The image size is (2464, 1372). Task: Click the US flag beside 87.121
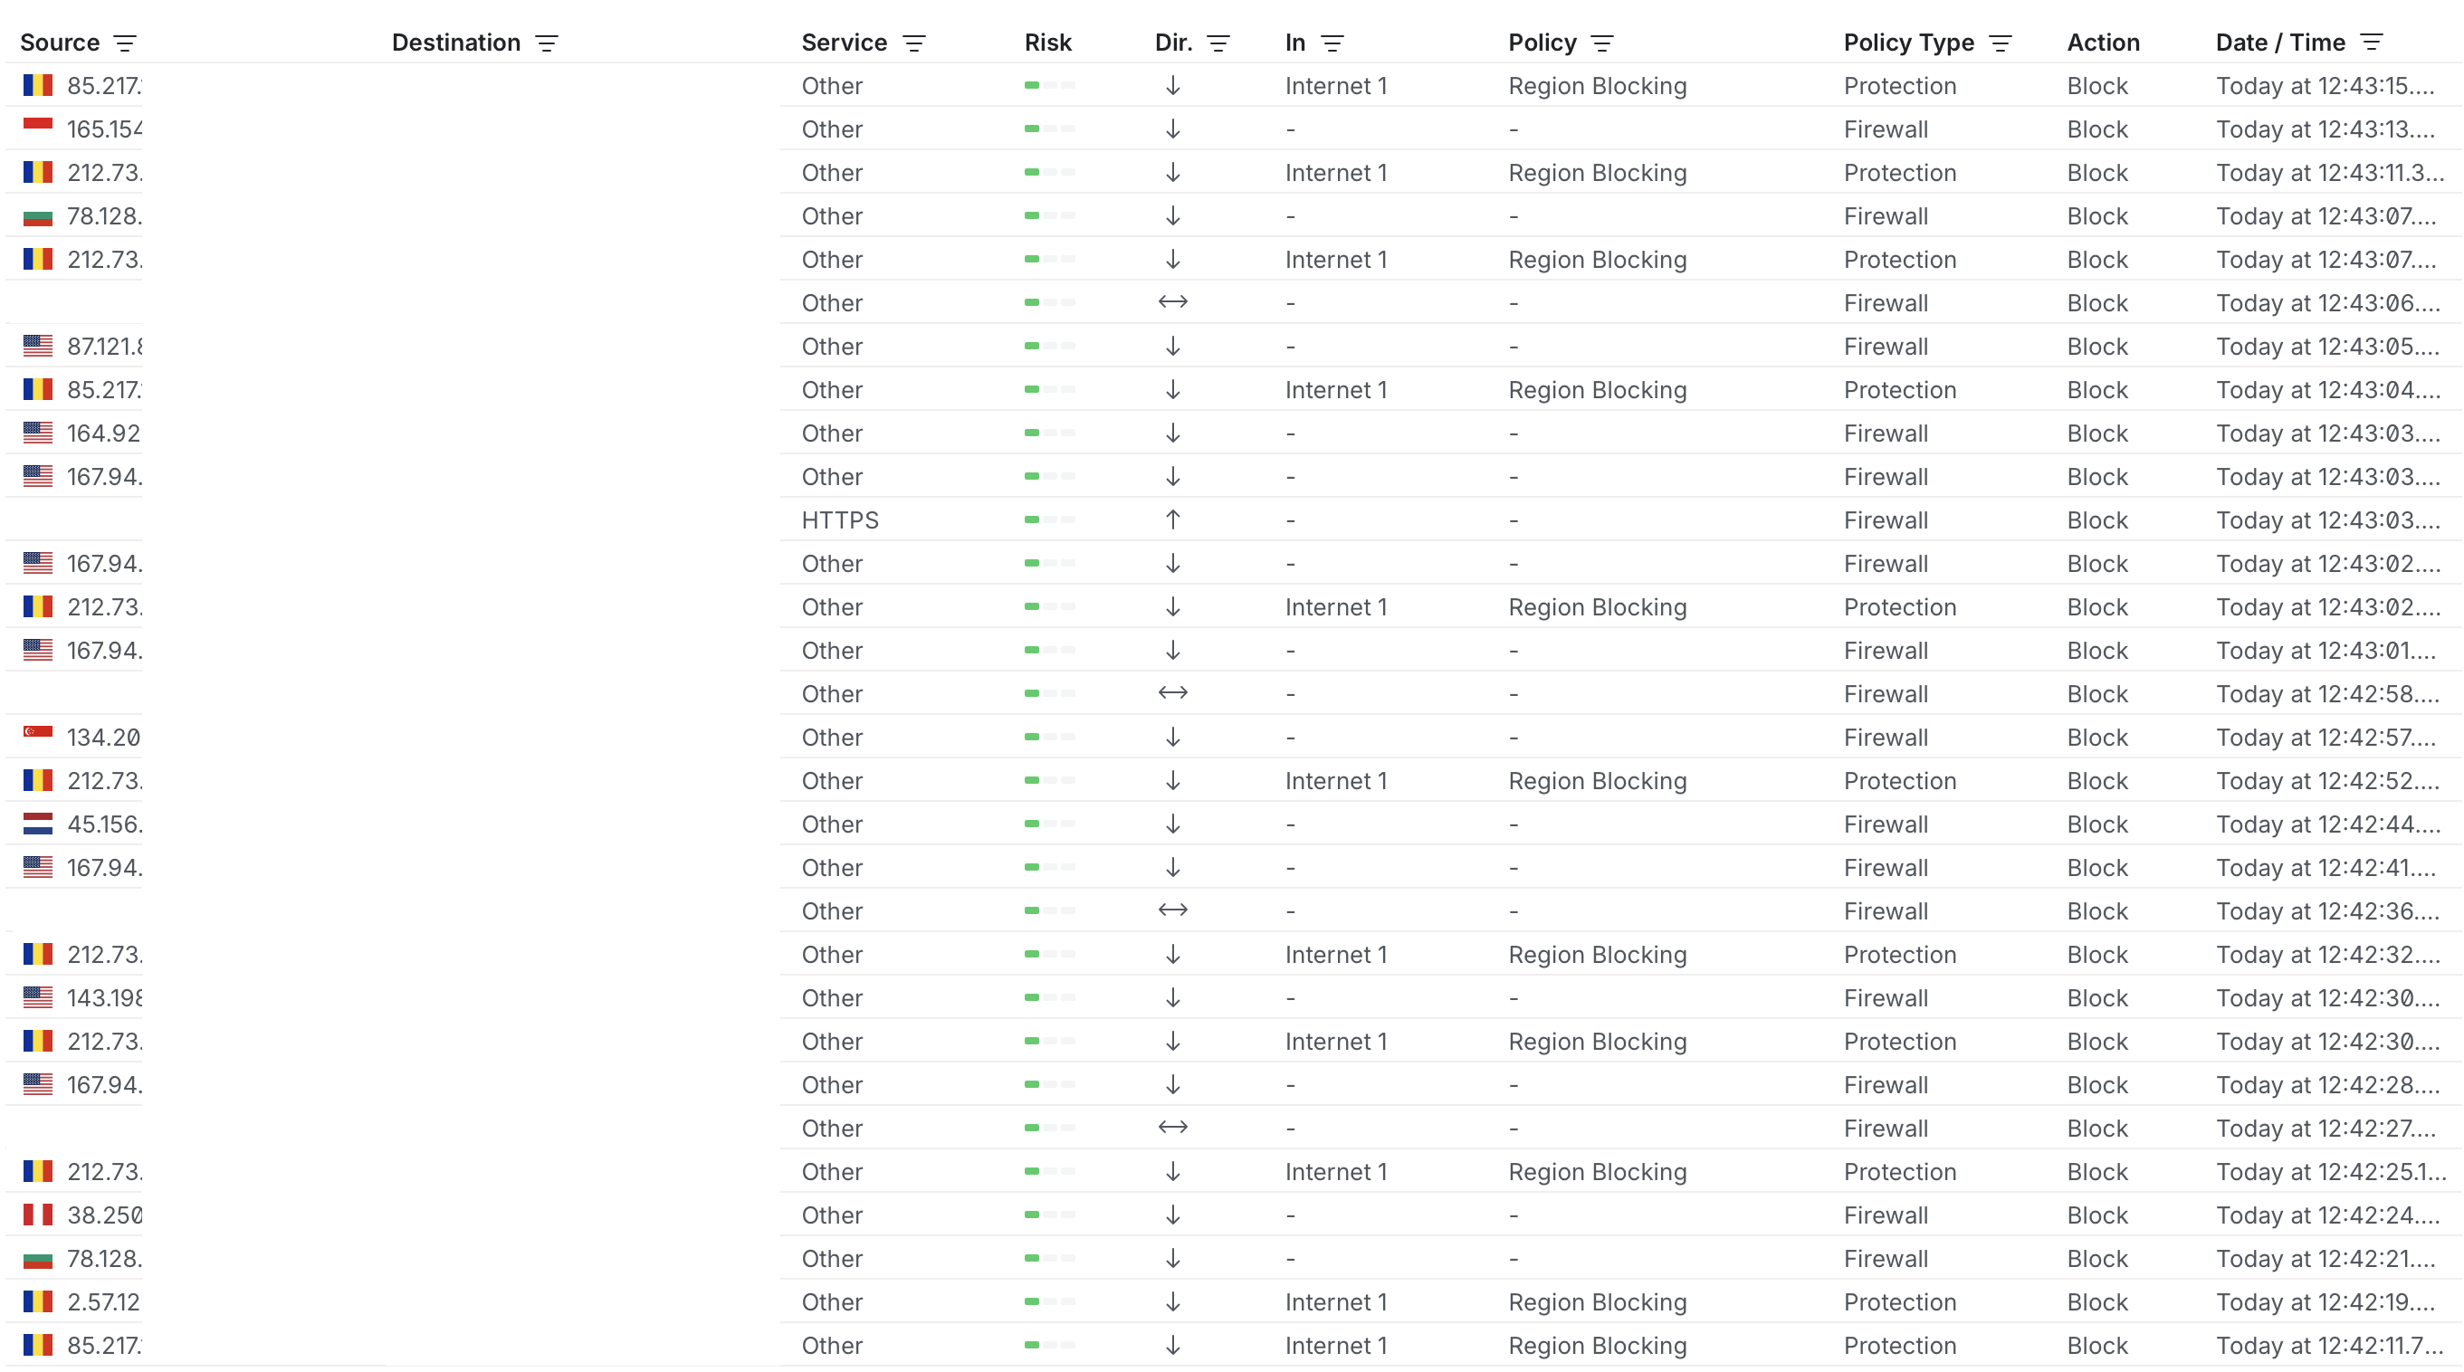(x=36, y=345)
